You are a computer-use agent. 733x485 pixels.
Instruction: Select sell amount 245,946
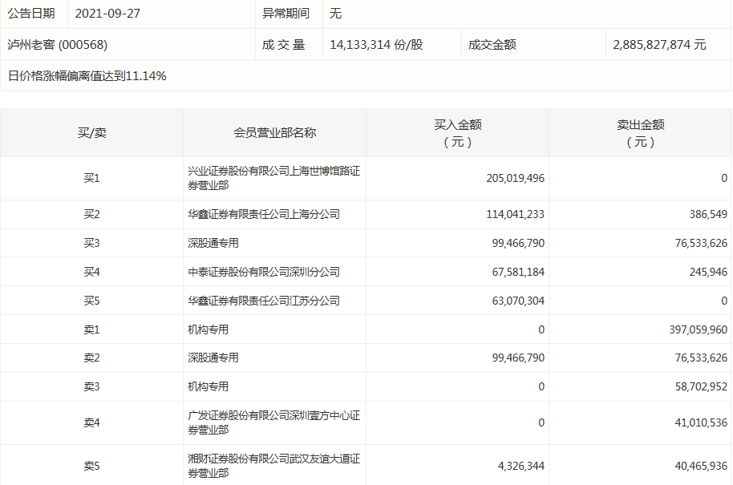[708, 272]
